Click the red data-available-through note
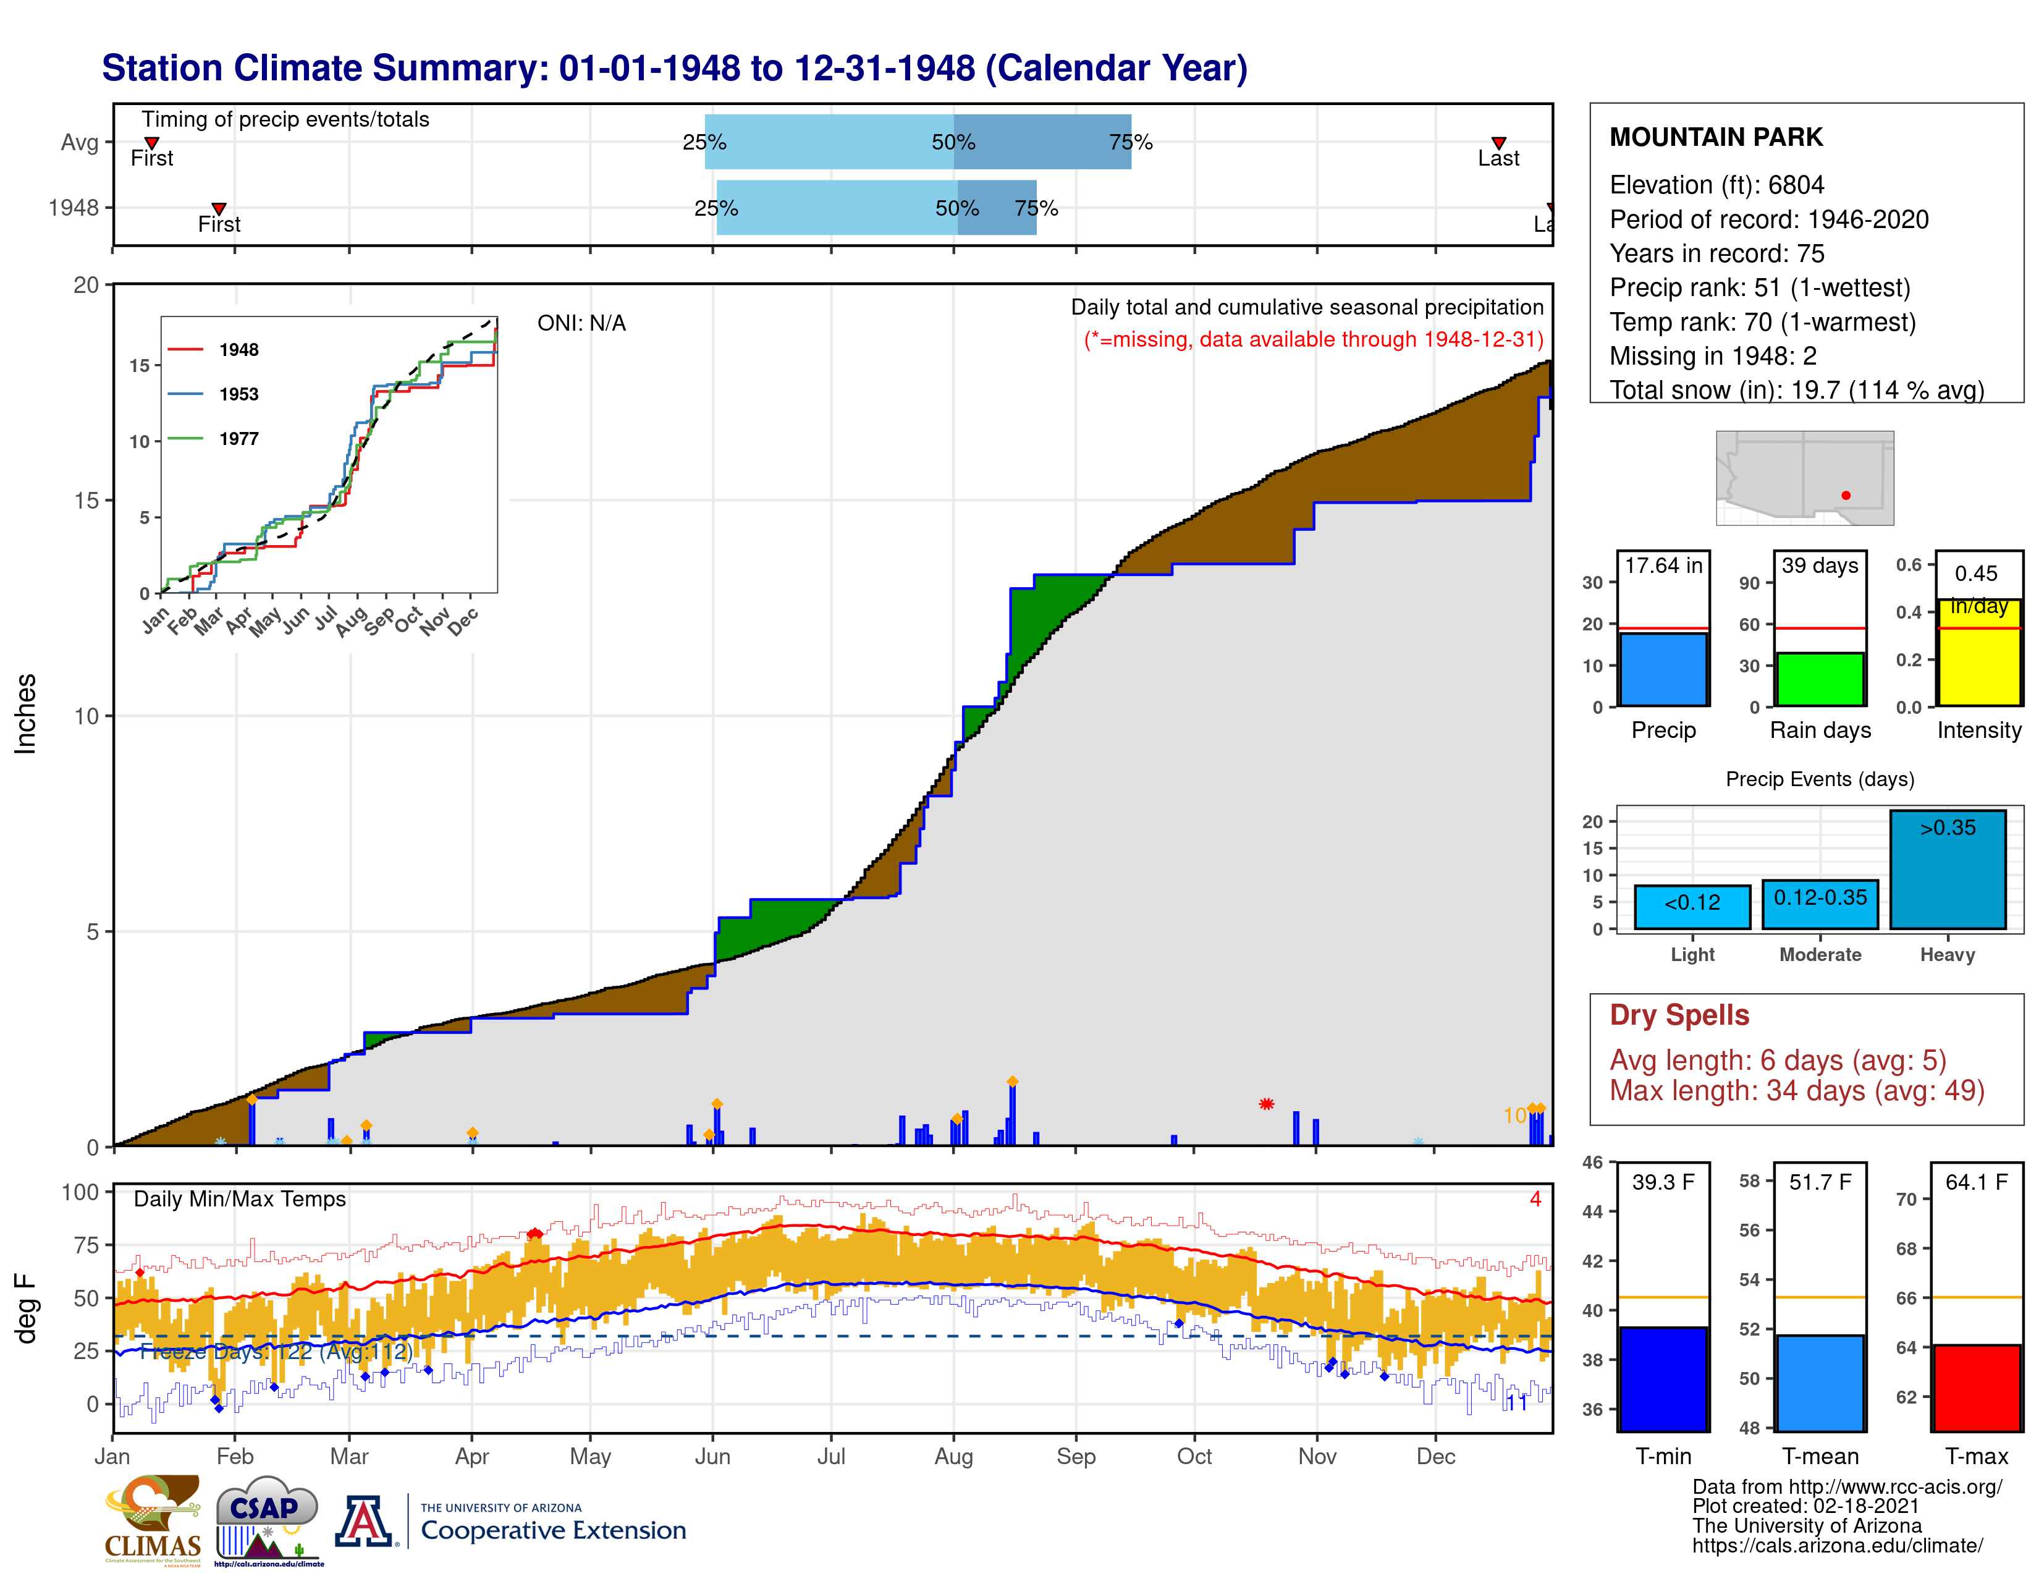The height and width of the screenshot is (1576, 2039). 1314,339
